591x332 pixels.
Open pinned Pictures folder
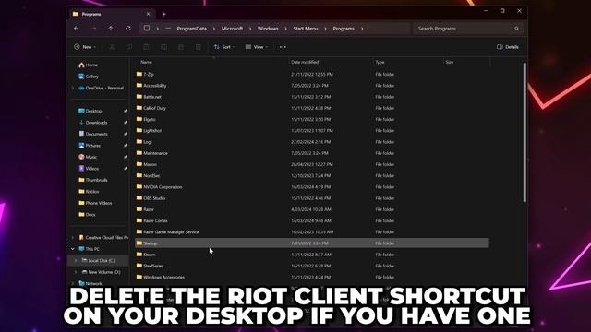90,146
